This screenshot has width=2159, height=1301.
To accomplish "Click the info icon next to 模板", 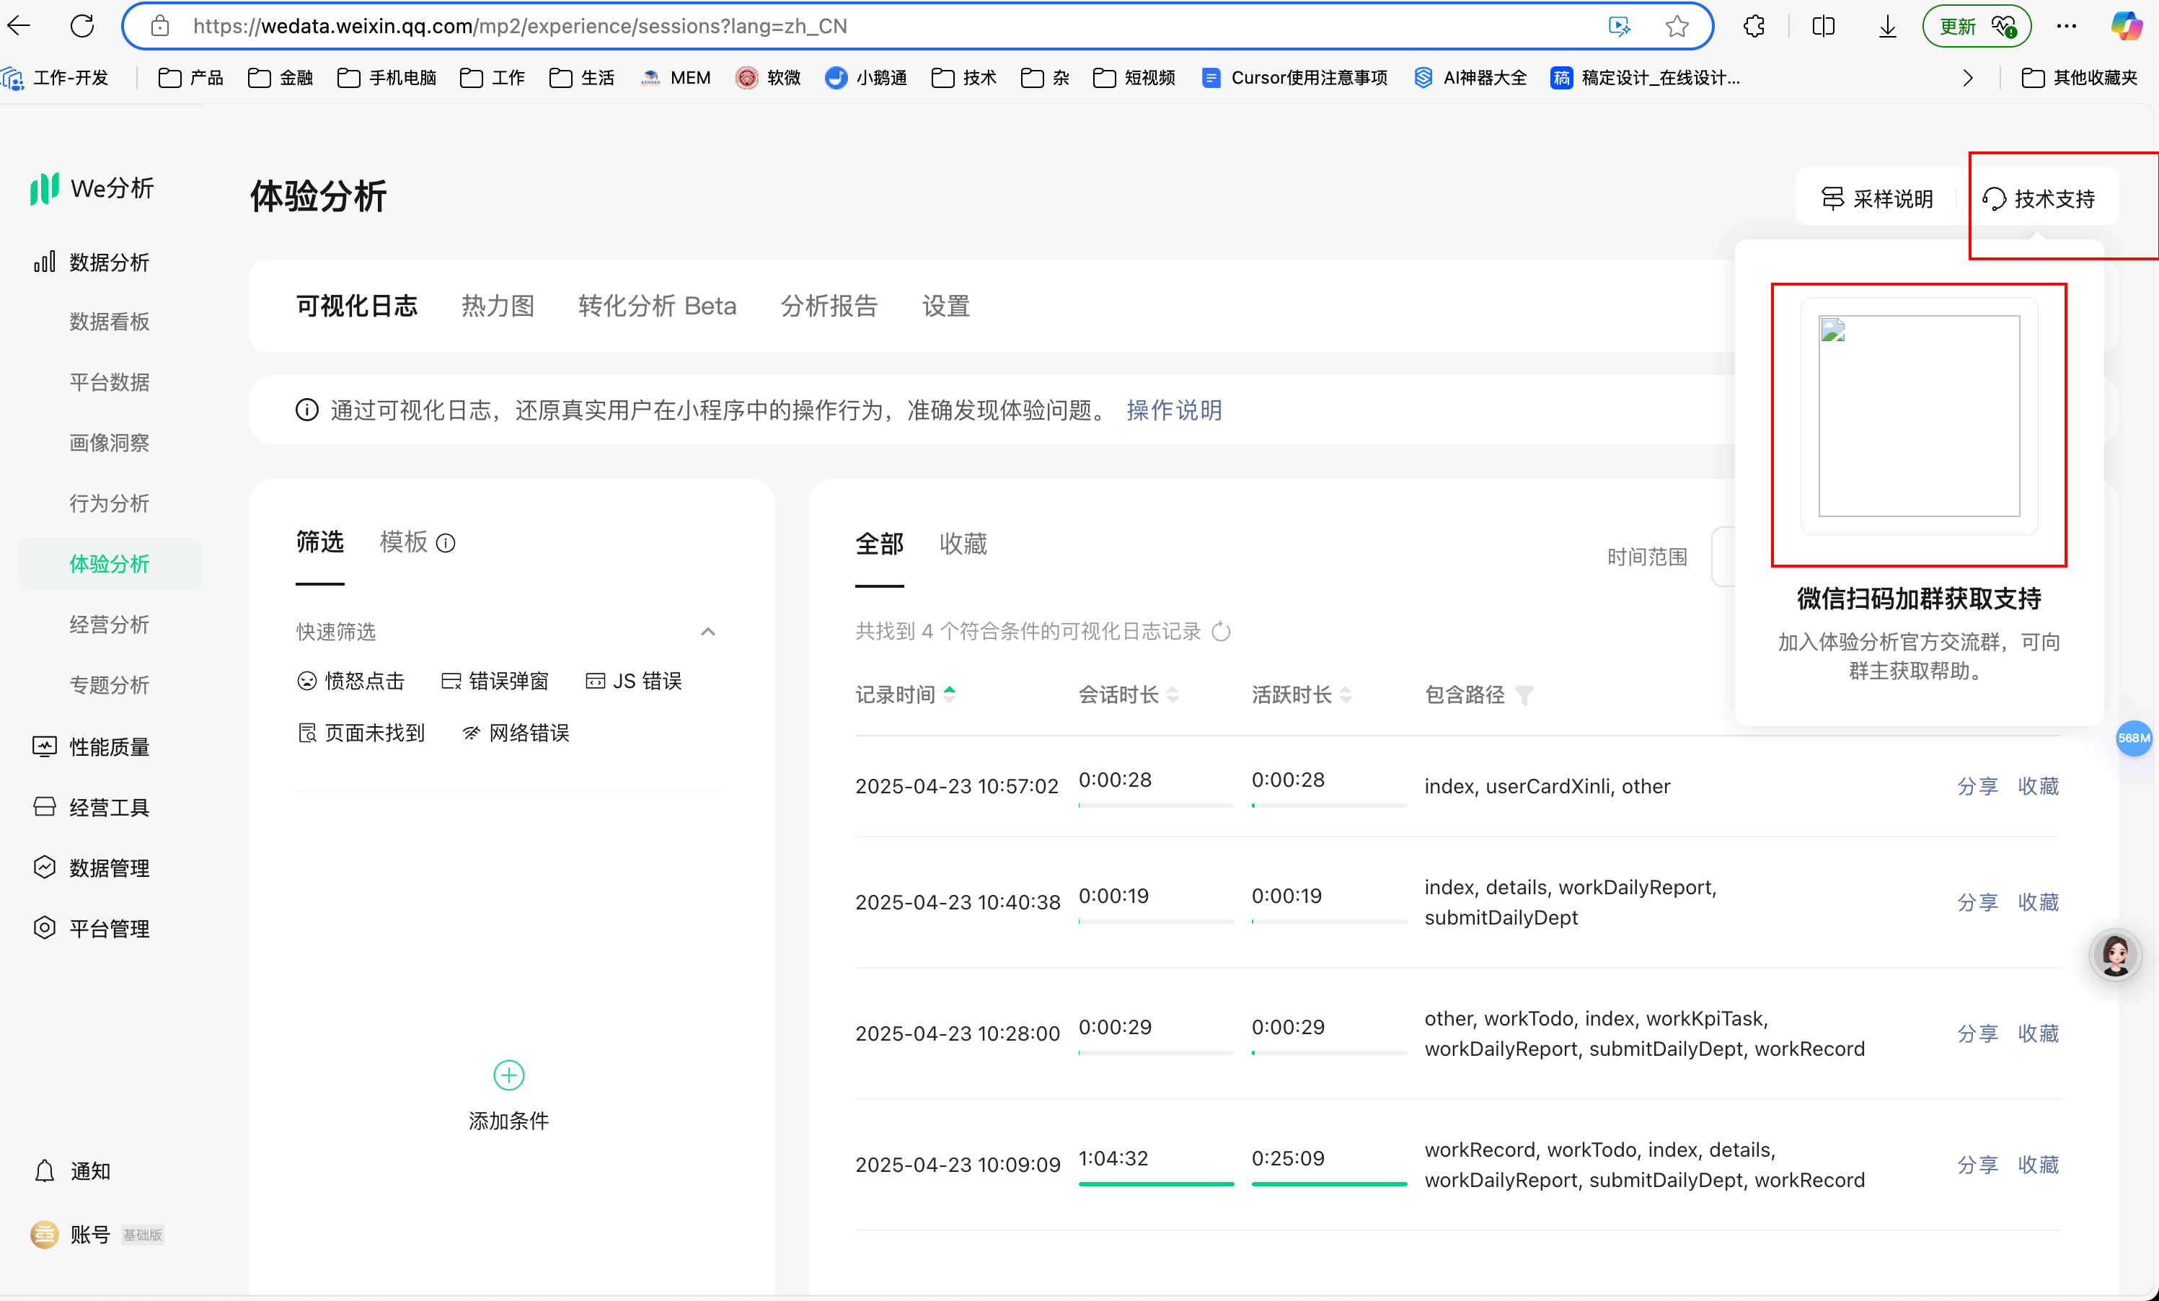I will click(446, 543).
